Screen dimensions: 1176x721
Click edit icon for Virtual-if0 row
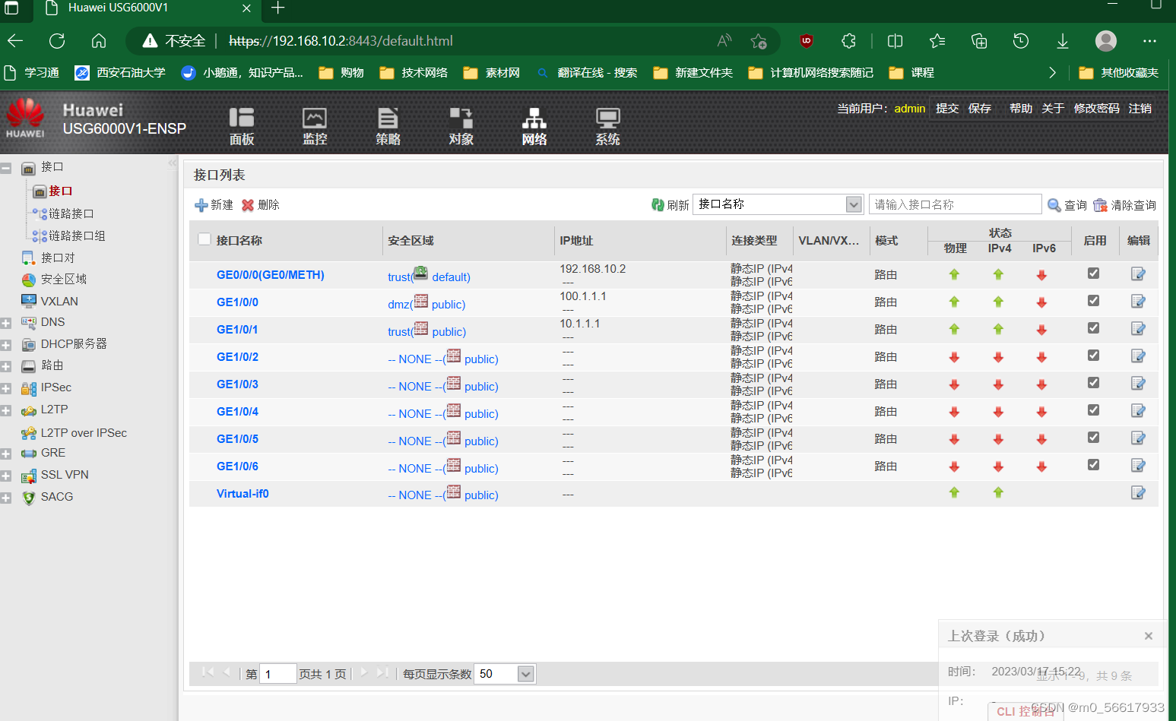pos(1138,492)
